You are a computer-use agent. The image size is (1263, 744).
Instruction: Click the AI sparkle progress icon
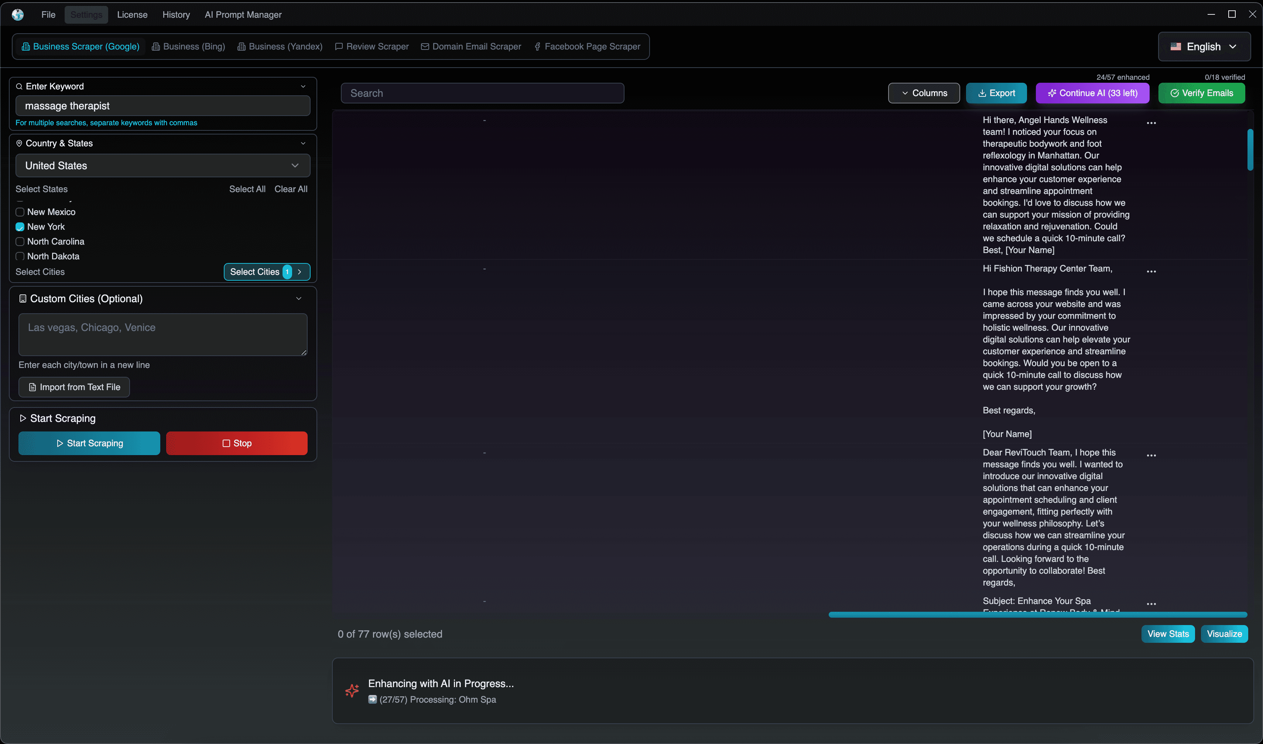pos(352,690)
